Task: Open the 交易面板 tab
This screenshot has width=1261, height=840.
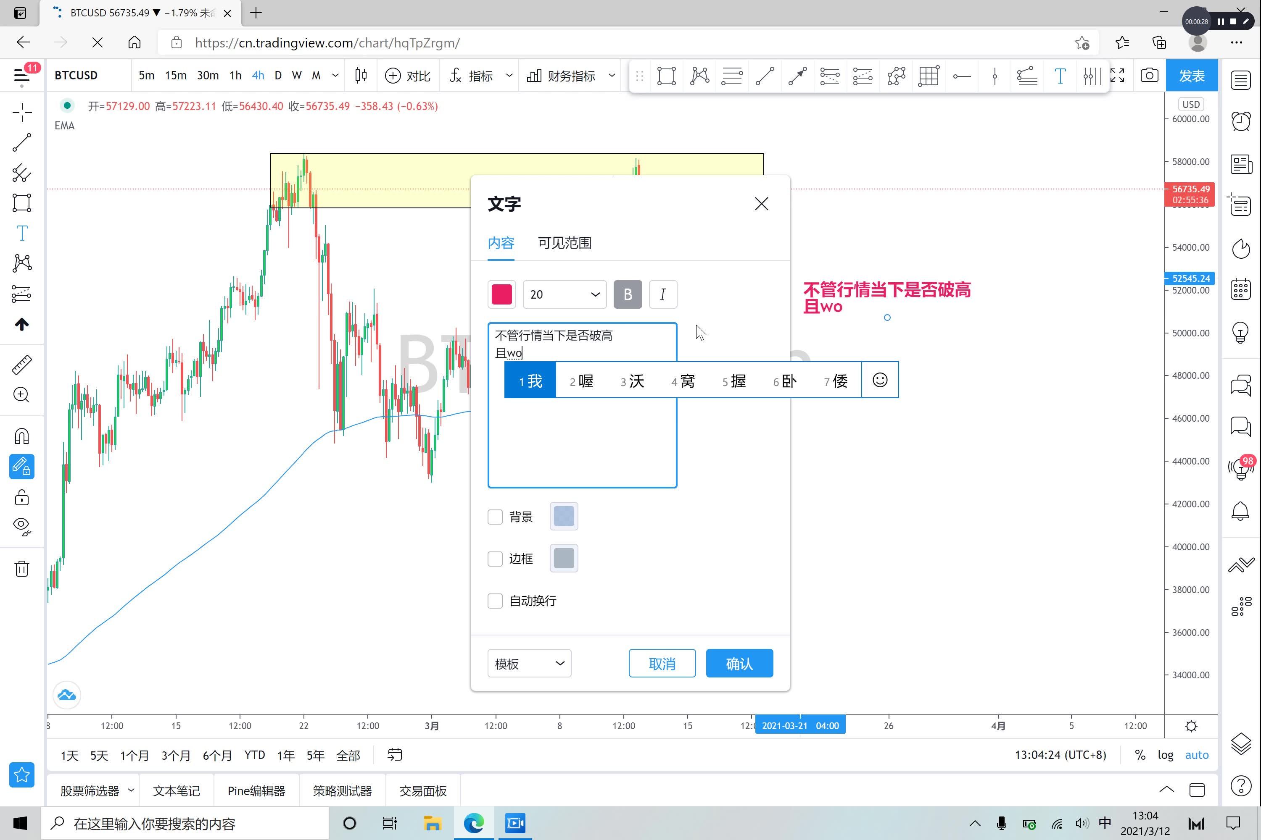Action: pos(423,790)
